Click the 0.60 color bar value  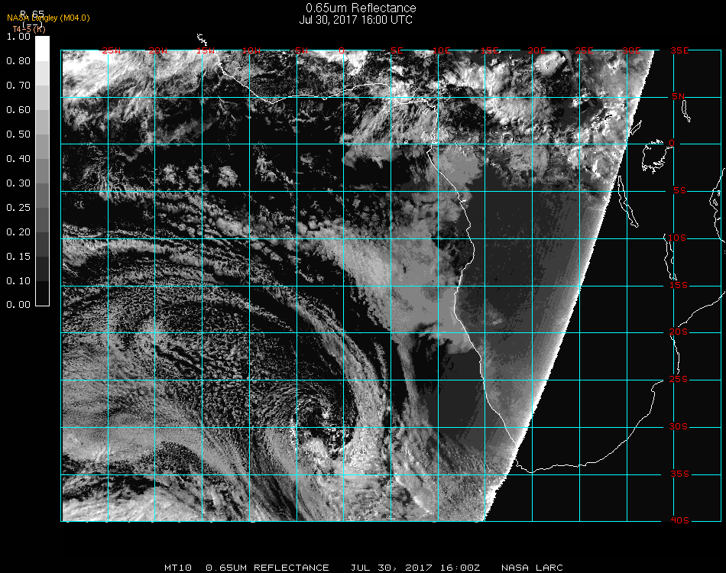pos(18,110)
